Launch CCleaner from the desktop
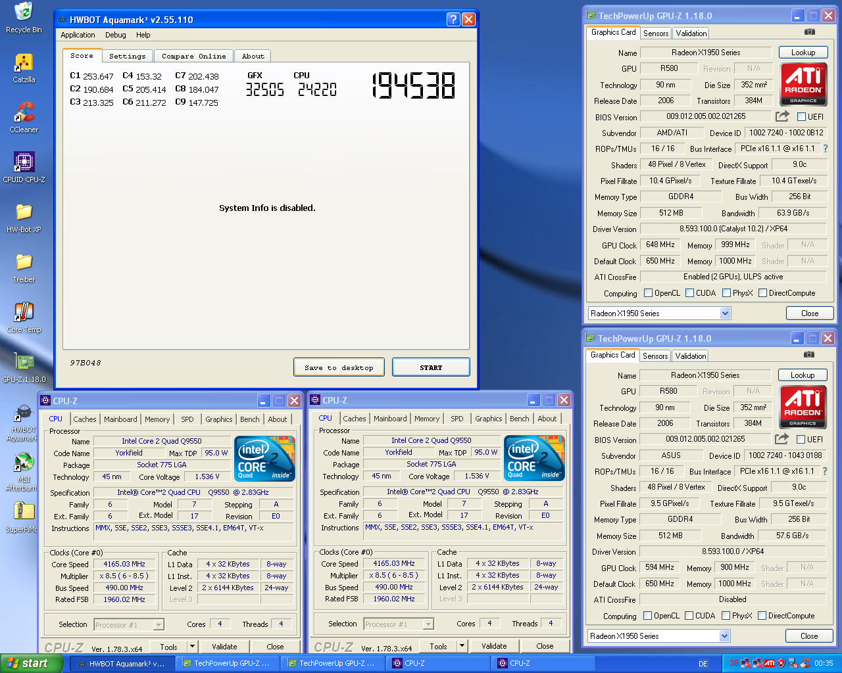Screen dimensions: 842x673 24,118
